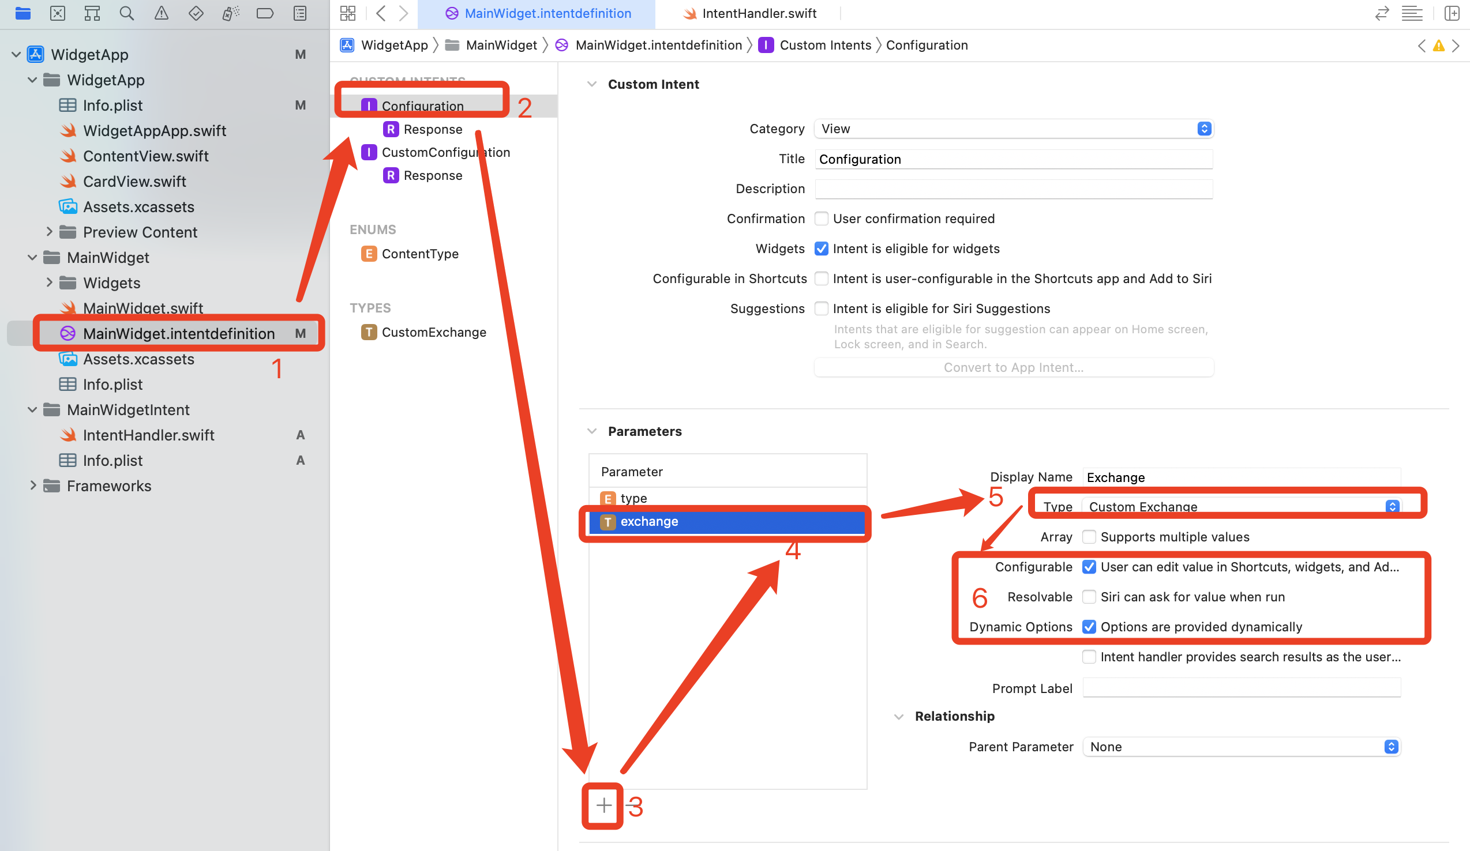
Task: Collapse the Custom Intent section
Action: click(591, 84)
